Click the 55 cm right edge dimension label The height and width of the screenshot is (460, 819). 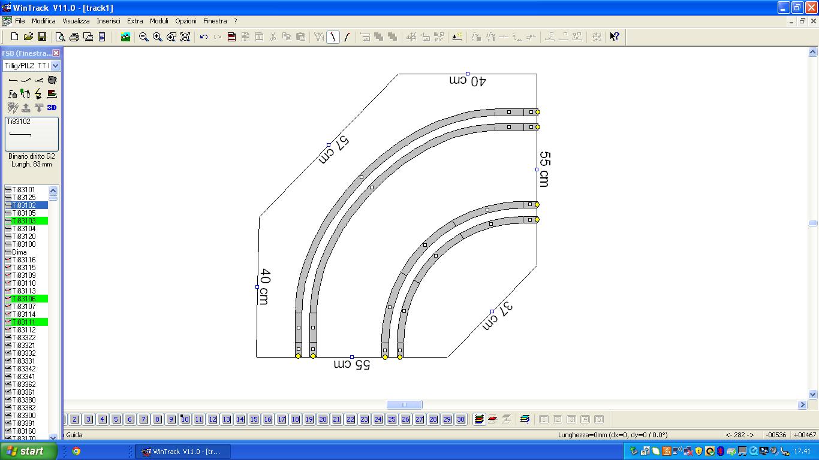[x=544, y=169]
